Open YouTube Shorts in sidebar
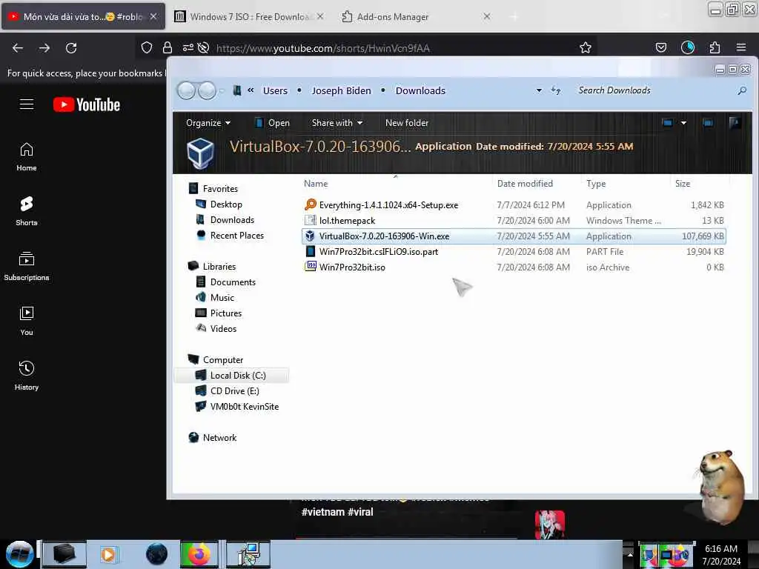 coord(27,211)
